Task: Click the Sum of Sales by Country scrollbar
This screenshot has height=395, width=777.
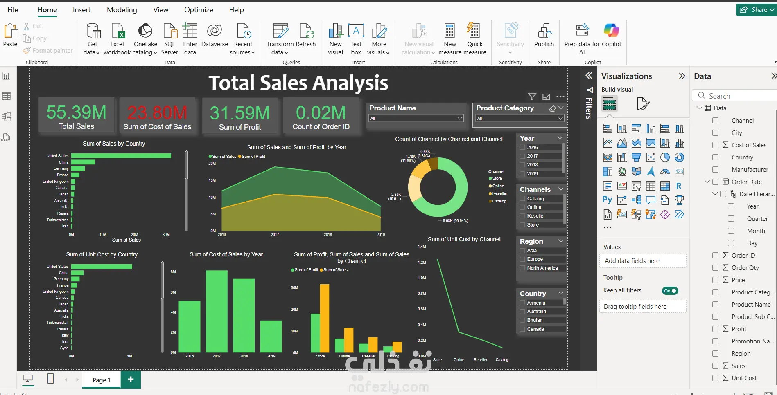Action: point(186,165)
